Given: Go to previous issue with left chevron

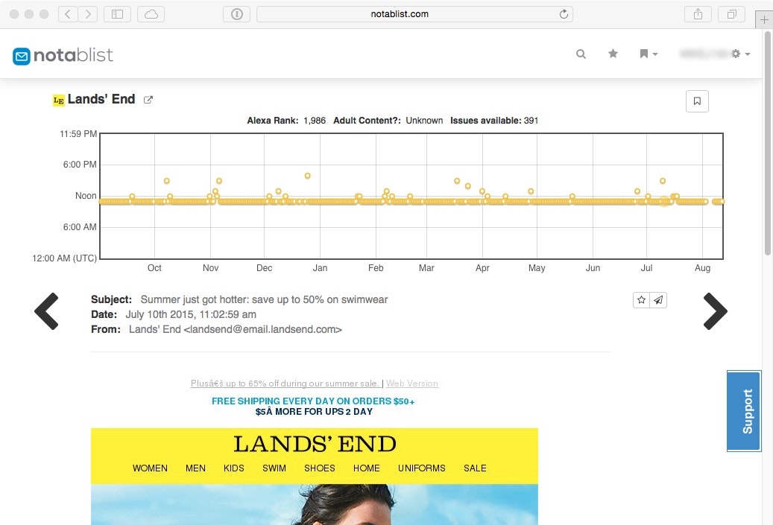Looking at the screenshot, I should point(47,311).
